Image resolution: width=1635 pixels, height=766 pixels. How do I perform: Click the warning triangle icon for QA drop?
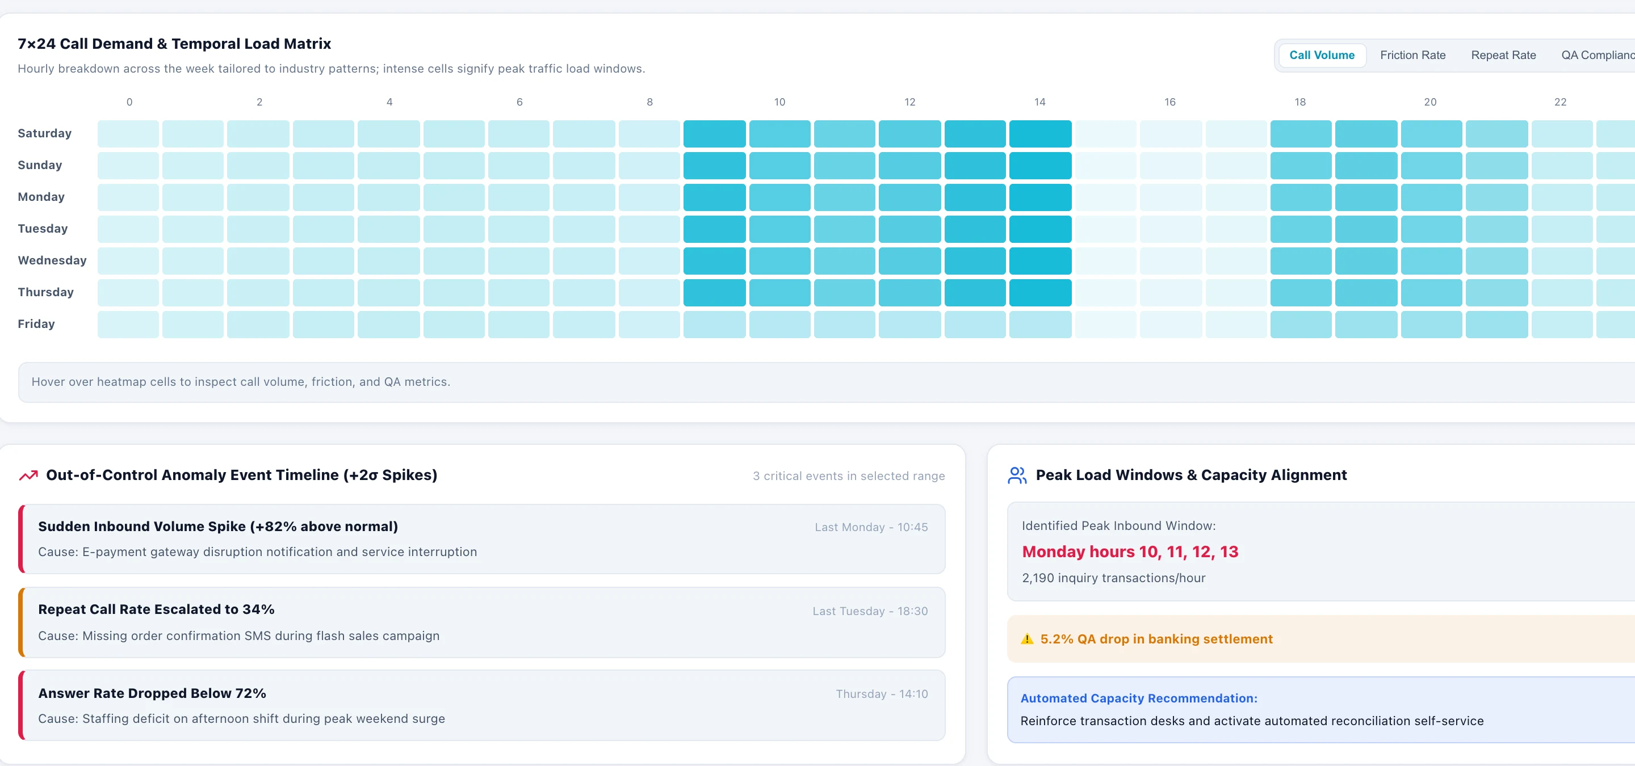pos(1027,639)
